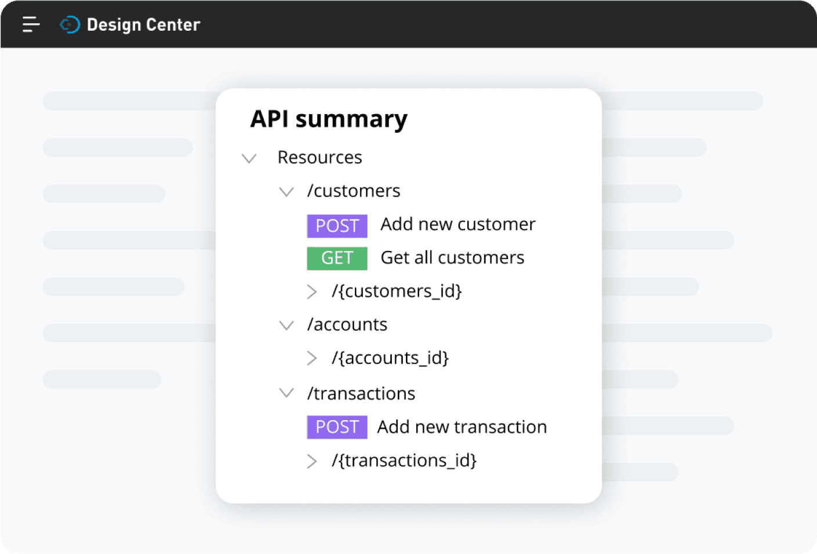817x554 pixels.
Task: Collapse the /customers resource
Action: 286,191
